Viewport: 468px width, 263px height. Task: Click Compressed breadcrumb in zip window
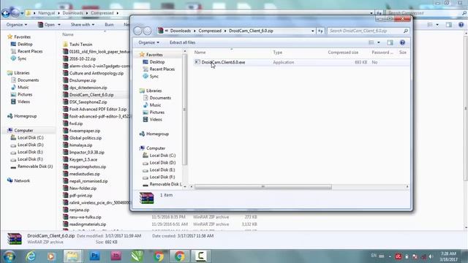click(x=210, y=31)
